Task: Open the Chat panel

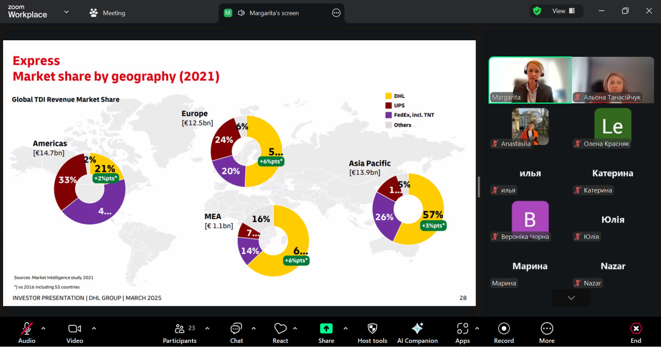Action: [237, 329]
